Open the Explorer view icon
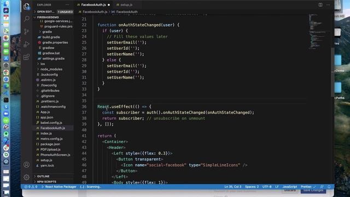The height and width of the screenshot is (197, 350). pyautogui.click(x=27, y=7)
